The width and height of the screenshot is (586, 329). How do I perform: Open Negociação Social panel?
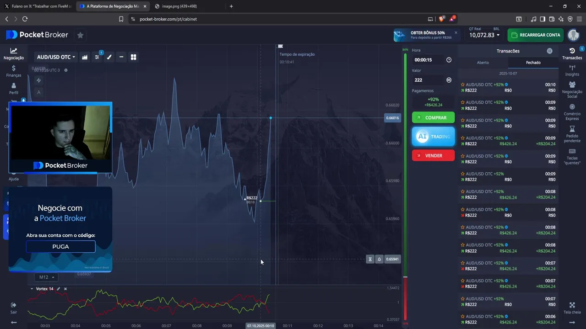click(572, 90)
